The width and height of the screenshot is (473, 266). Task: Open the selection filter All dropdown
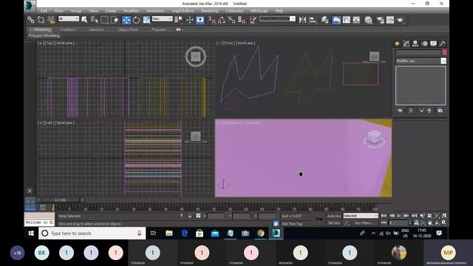(x=69, y=18)
